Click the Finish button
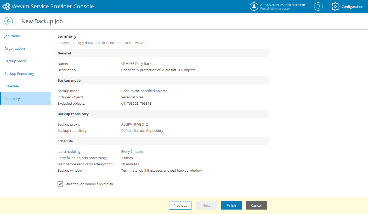 coord(231,205)
